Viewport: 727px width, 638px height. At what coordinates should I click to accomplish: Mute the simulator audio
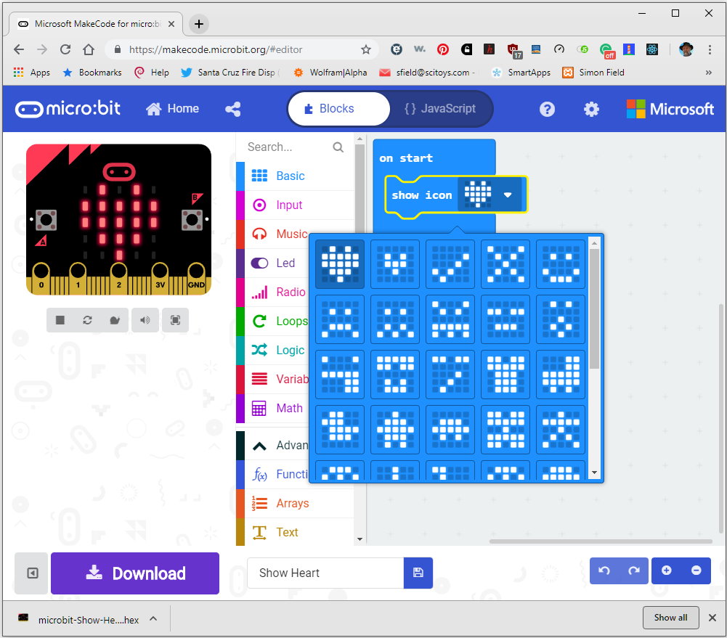(x=145, y=320)
